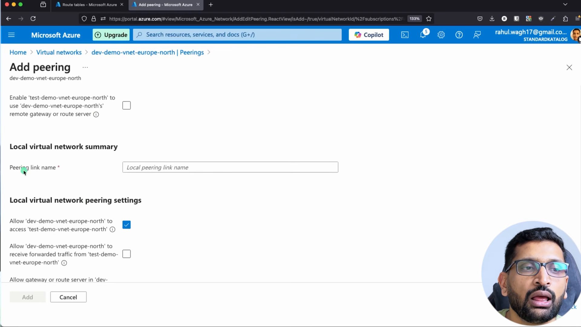Click the info icon beside remote gateway option
The width and height of the screenshot is (581, 327).
point(96,114)
